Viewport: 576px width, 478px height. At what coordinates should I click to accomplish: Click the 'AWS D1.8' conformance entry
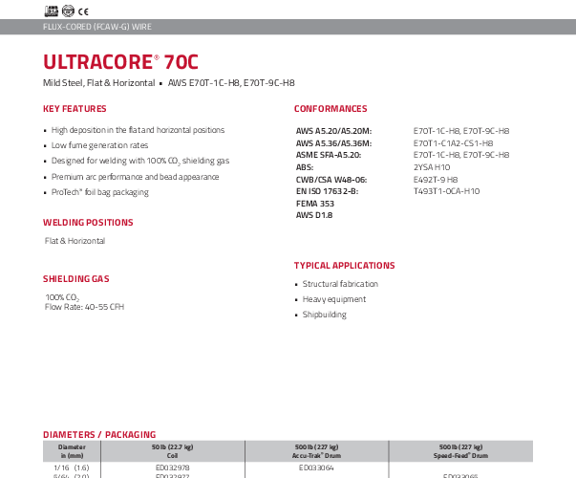pyautogui.click(x=314, y=215)
